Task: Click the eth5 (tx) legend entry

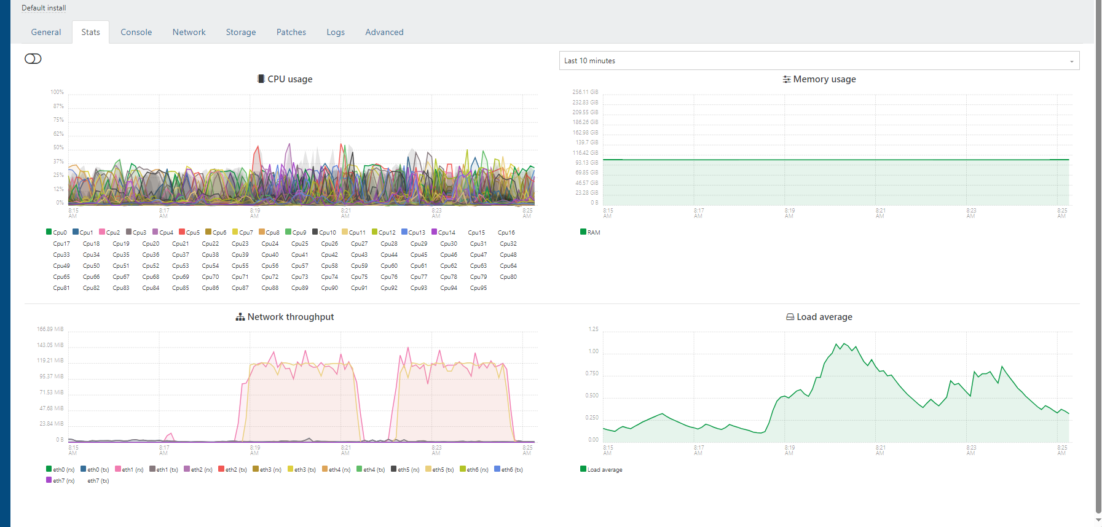Action: [x=439, y=469]
